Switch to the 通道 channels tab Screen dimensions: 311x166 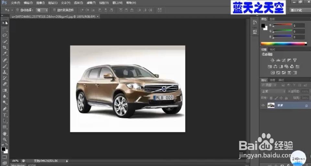pyautogui.click(x=272, y=80)
